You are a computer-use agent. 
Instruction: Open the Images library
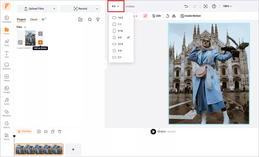[7, 90]
